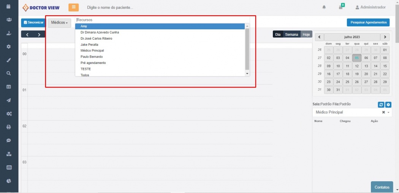Viewport: 399px width, 193px height.
Task: Clear Médico Principal selection with X
Action: [x=383, y=112]
